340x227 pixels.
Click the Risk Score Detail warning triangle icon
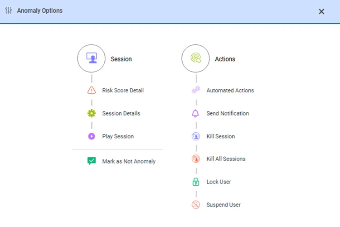[92, 90]
